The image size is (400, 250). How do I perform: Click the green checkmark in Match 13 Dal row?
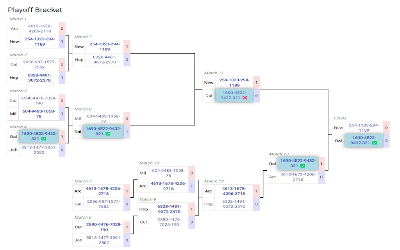tap(303, 166)
